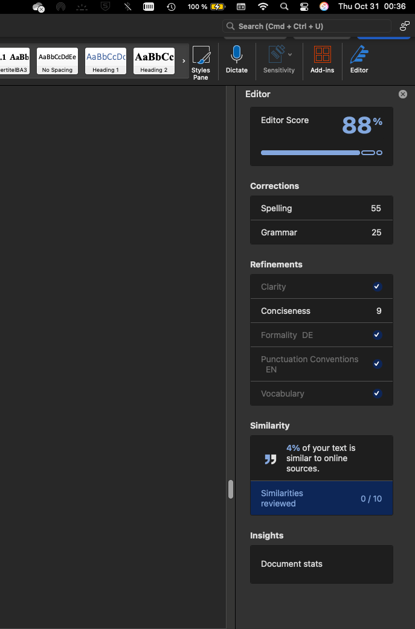Open the Clarity refinement row
This screenshot has height=629, width=415.
pos(321,287)
